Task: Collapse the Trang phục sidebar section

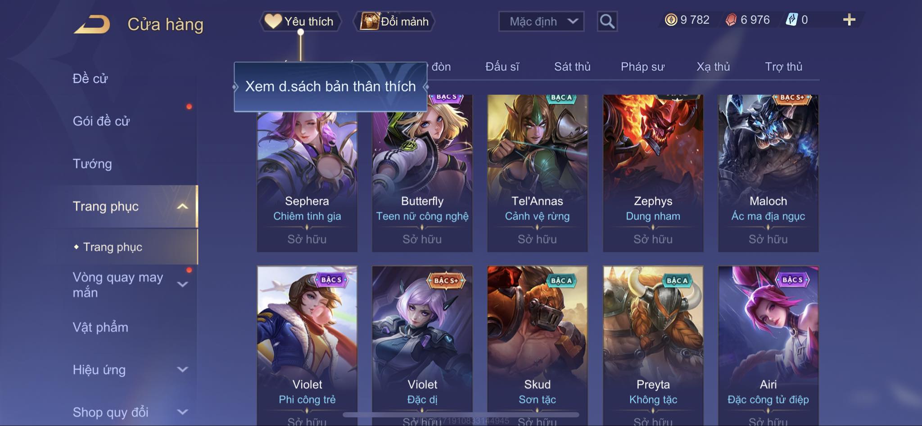Action: click(182, 206)
